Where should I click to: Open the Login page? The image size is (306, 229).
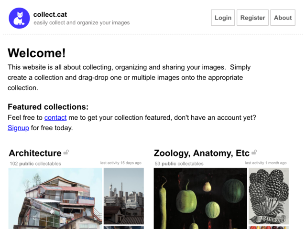pos(223,18)
